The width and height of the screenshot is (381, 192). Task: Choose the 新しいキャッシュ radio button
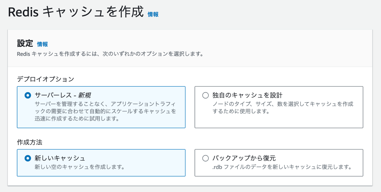coord(27,158)
